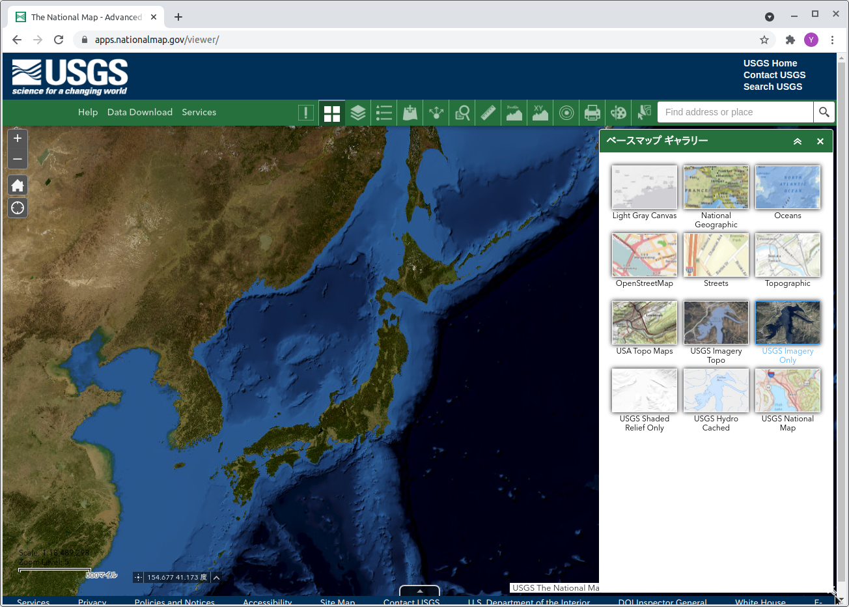The width and height of the screenshot is (849, 607).
Task: Click the search magnifier button
Action: 824,112
